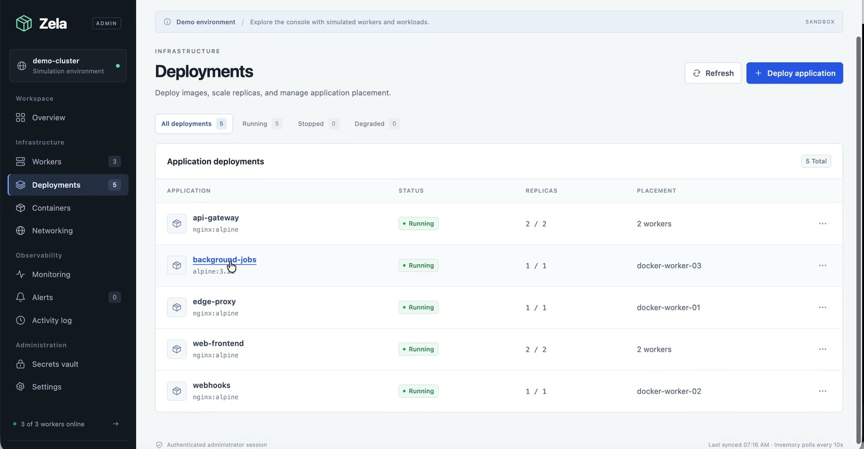864x449 pixels.
Task: Click the webhooks package icon
Action: point(176,391)
